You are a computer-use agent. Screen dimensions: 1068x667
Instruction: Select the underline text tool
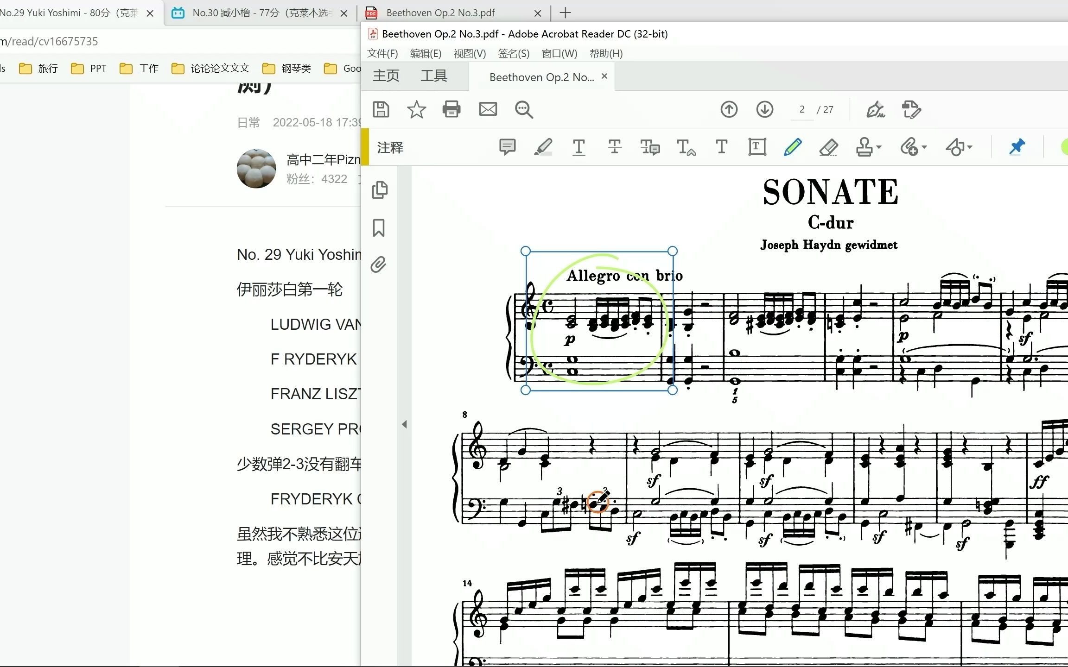[578, 147]
